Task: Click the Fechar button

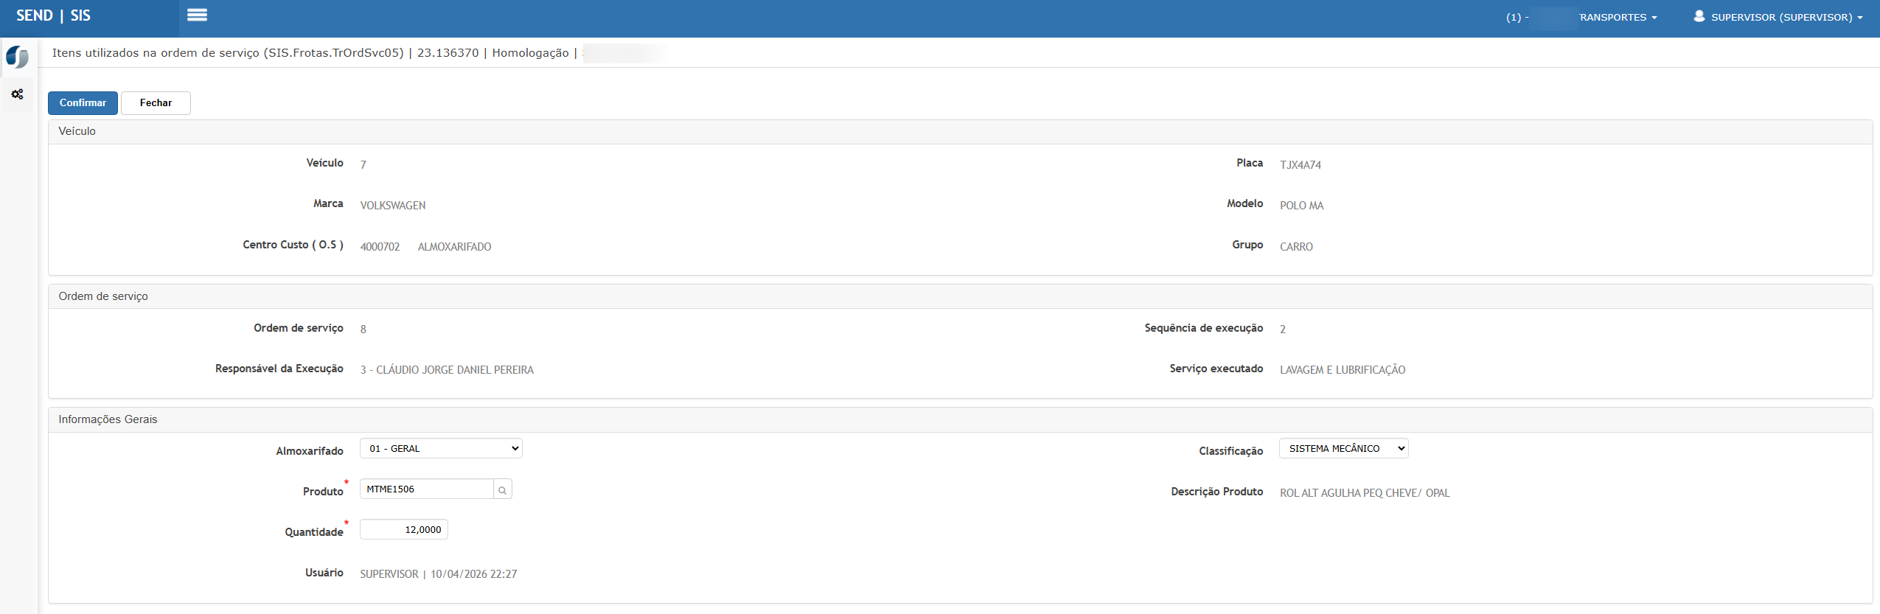Action: pos(156,103)
